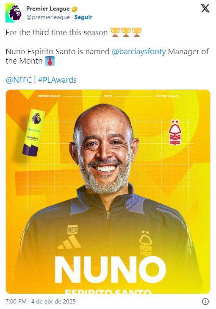Open the #PLAwards hashtag
This screenshot has width=216, height=309.
(x=57, y=80)
